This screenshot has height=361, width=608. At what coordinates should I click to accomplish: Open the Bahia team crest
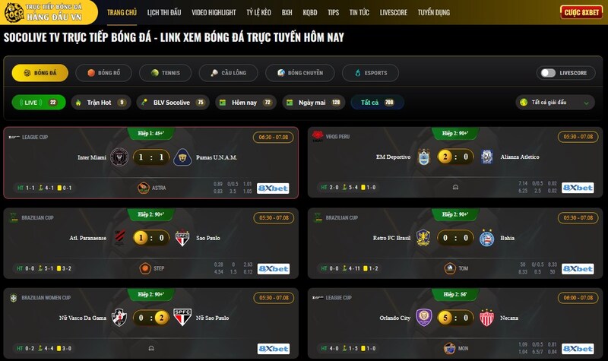486,238
